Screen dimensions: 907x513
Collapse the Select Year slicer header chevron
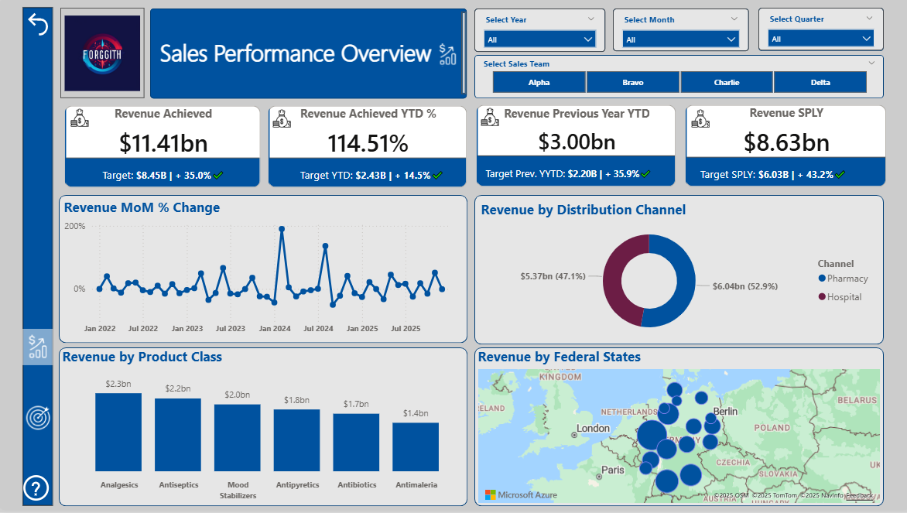point(590,19)
